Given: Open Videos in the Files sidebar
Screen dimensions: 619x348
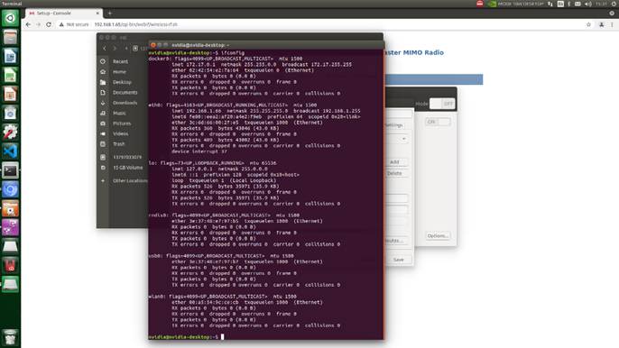Looking at the screenshot, I should click(120, 133).
